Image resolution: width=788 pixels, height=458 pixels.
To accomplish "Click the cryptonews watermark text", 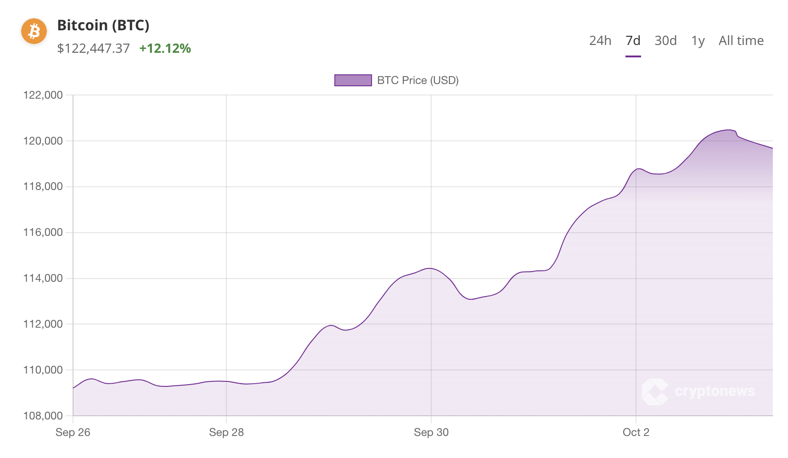I will [x=715, y=391].
